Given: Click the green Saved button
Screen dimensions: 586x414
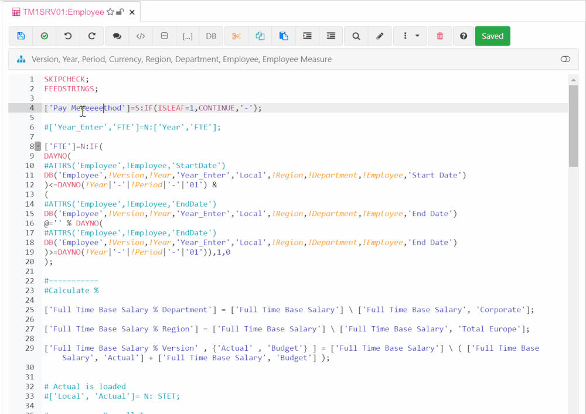Looking at the screenshot, I should click(x=492, y=36).
